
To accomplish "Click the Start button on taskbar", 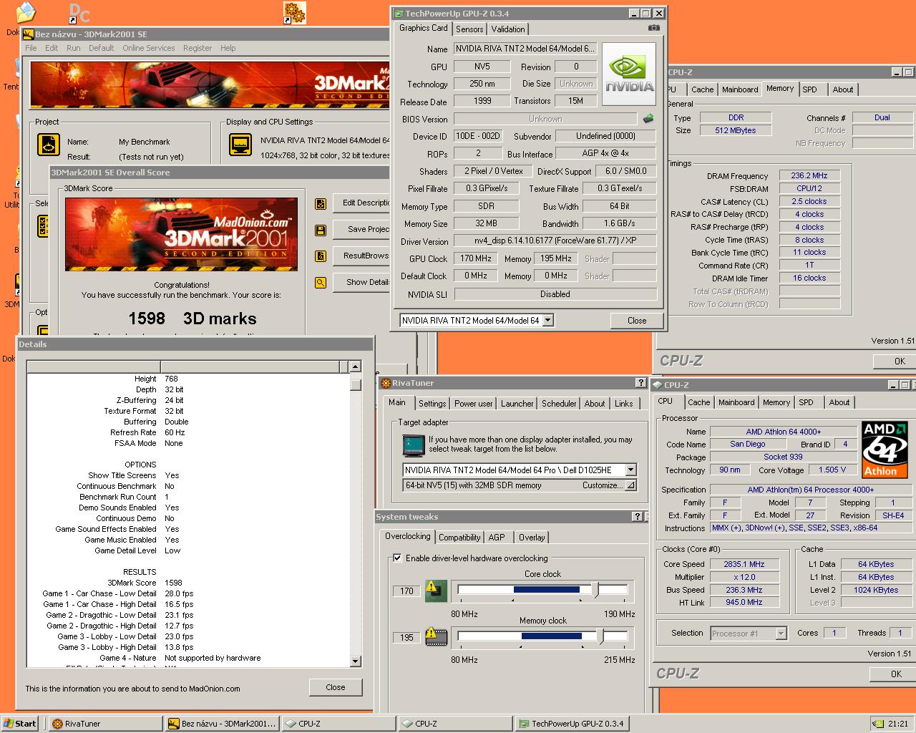I will click(x=21, y=724).
